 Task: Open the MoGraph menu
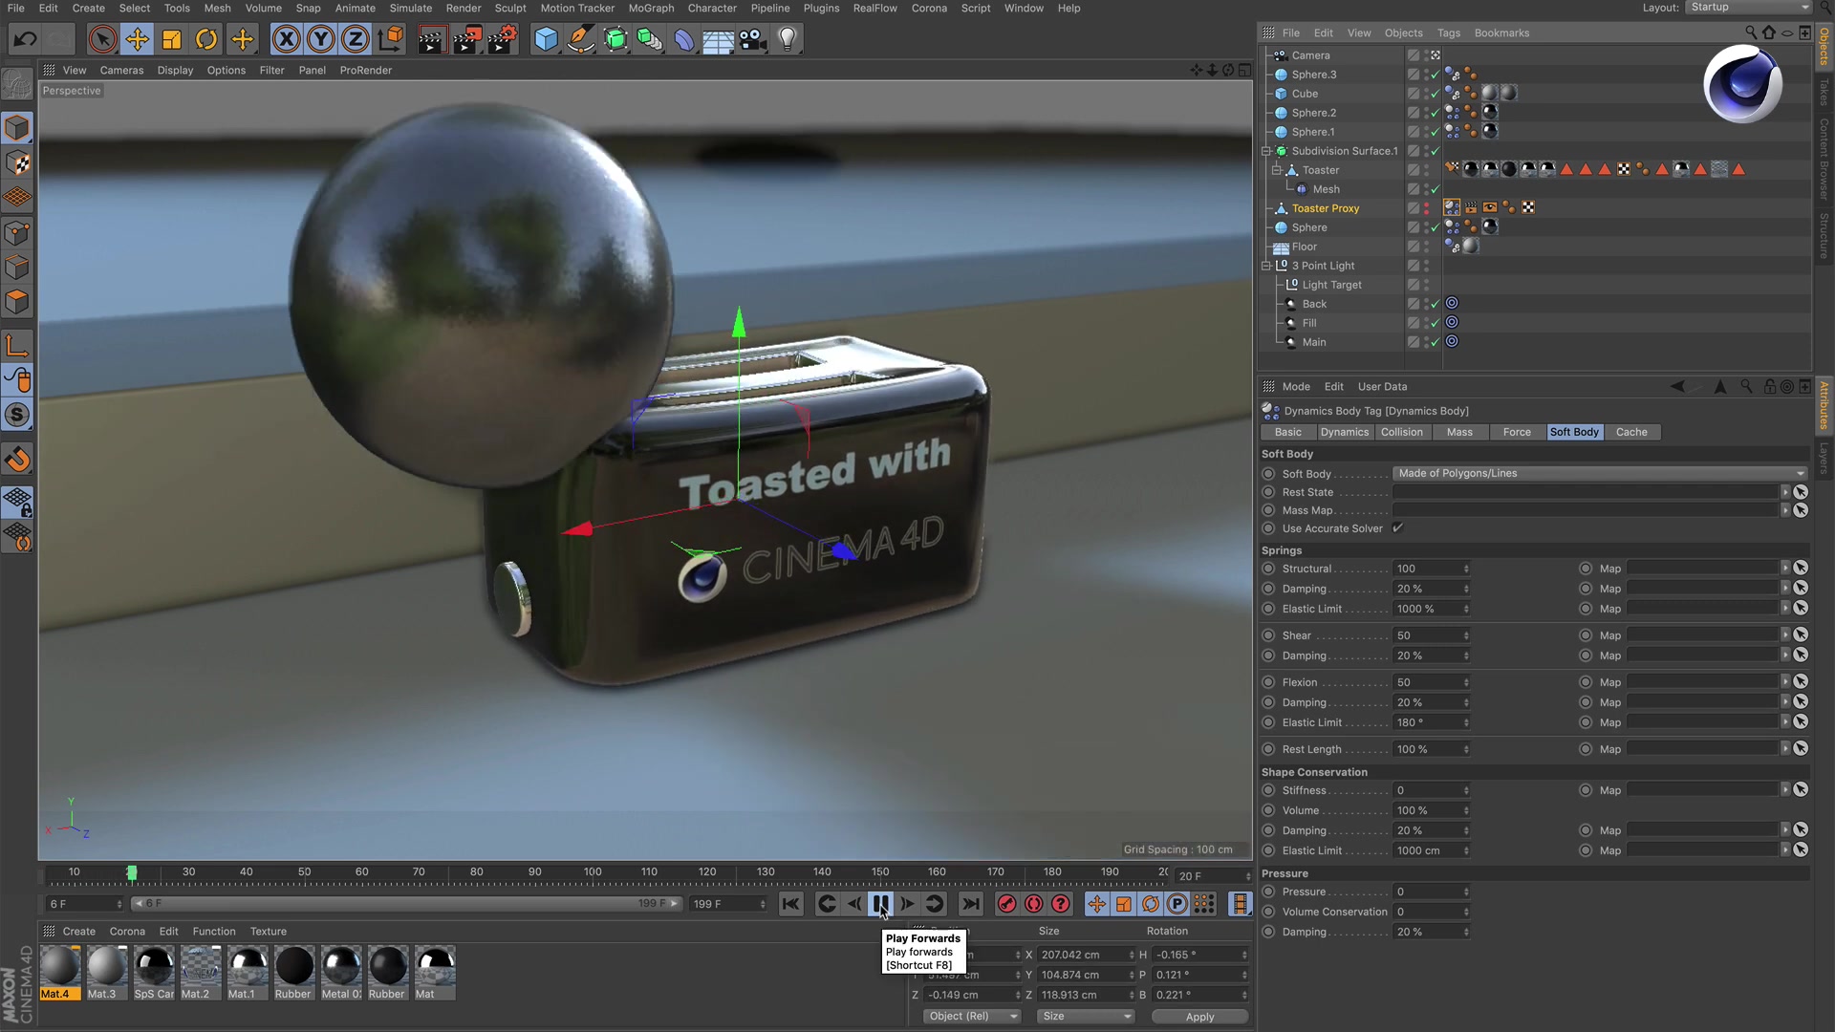pyautogui.click(x=651, y=8)
